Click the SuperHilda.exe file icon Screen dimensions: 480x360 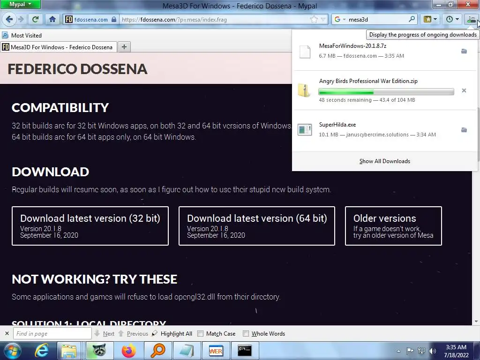tap(305, 130)
